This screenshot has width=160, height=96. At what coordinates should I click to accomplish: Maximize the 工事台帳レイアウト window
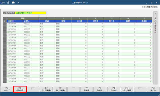[x=152, y=3]
